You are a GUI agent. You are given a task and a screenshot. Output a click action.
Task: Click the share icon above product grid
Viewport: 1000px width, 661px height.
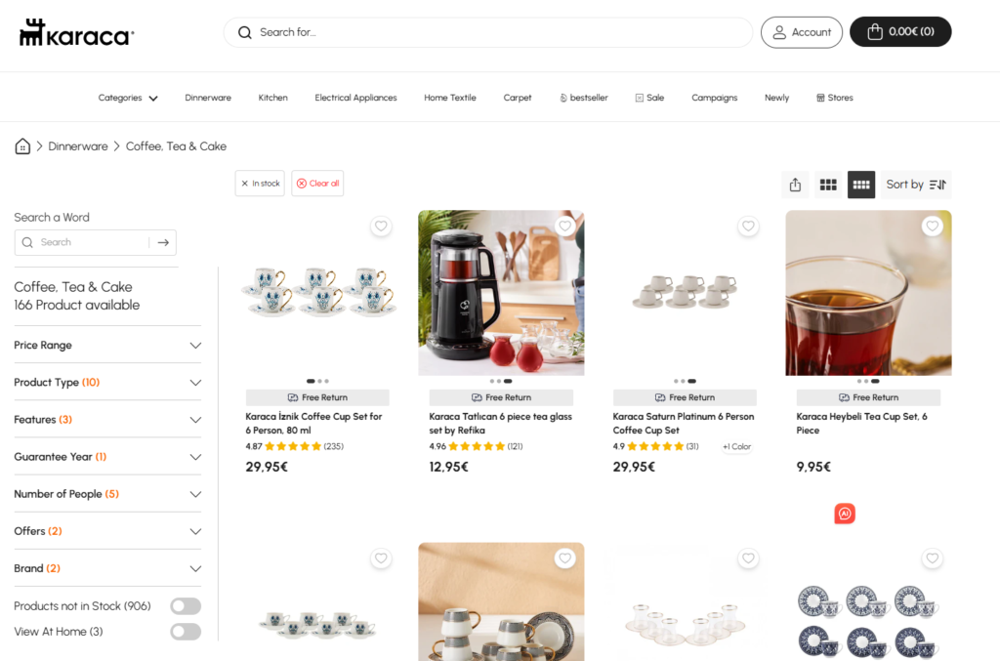click(x=795, y=185)
